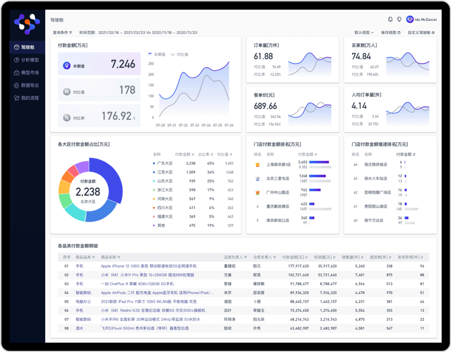Toggle the 对比值 chart legend
Image resolution: width=451 pixels, height=352 pixels.
point(179,54)
